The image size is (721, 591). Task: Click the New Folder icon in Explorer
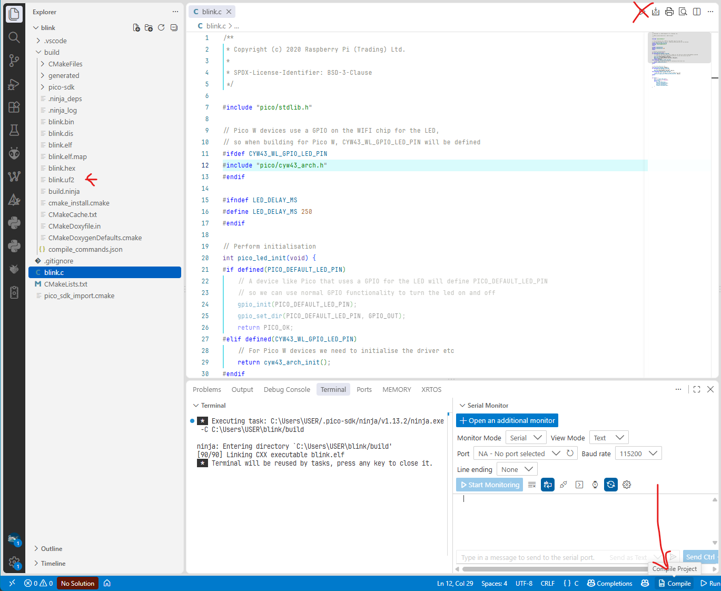point(149,27)
